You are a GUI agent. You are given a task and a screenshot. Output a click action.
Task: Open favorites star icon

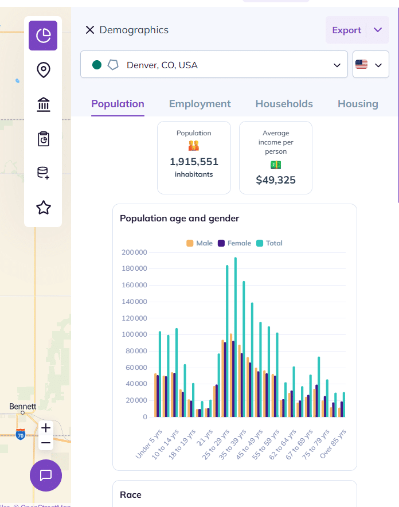[43, 208]
